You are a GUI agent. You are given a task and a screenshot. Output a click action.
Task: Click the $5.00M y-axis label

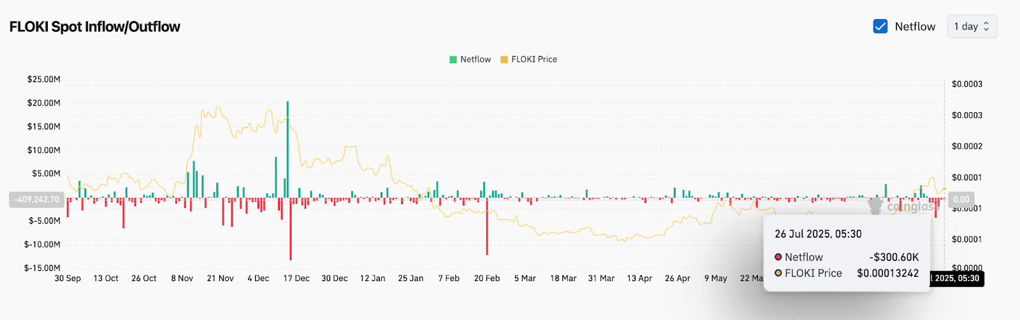tap(46, 173)
